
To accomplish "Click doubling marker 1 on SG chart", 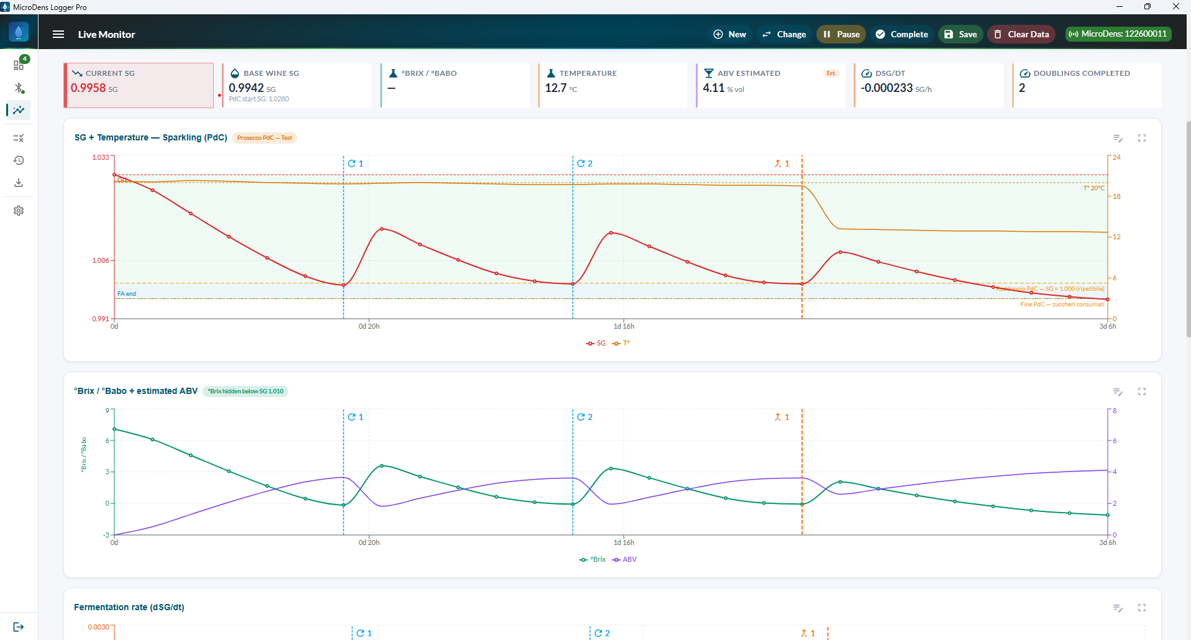I will coord(355,163).
